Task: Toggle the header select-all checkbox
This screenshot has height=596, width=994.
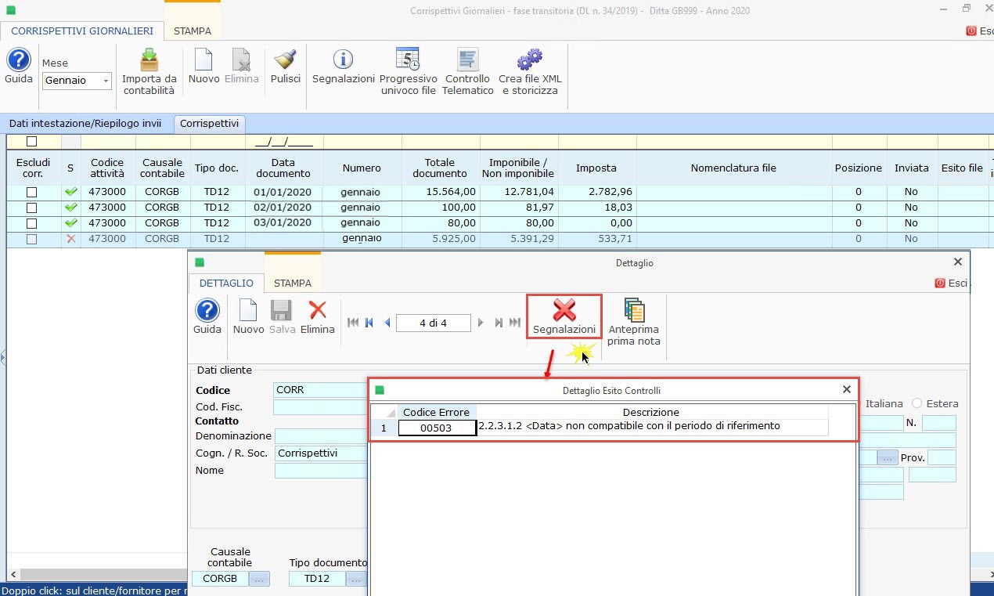Action: [32, 142]
